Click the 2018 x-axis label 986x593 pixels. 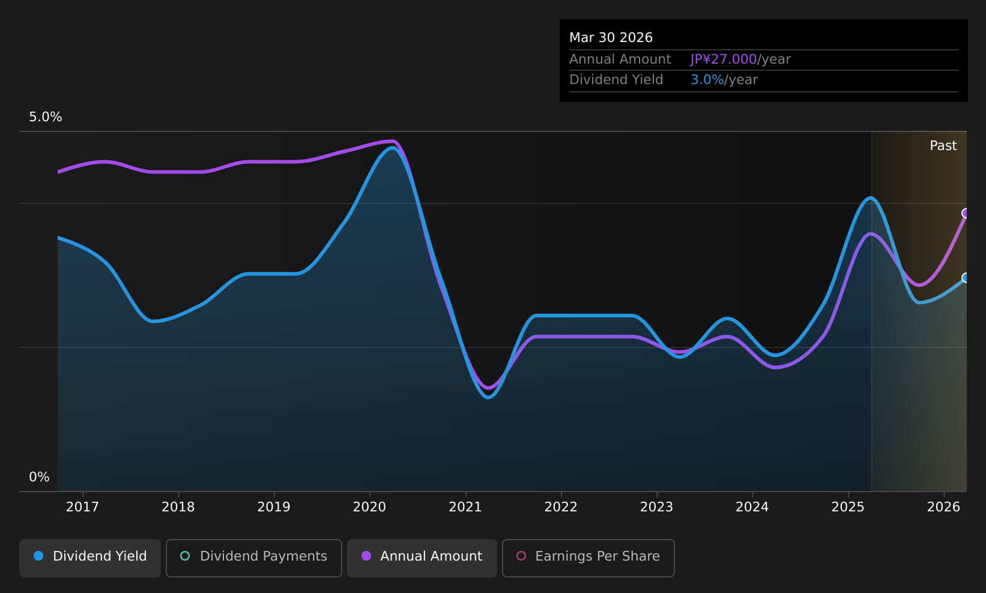click(178, 507)
